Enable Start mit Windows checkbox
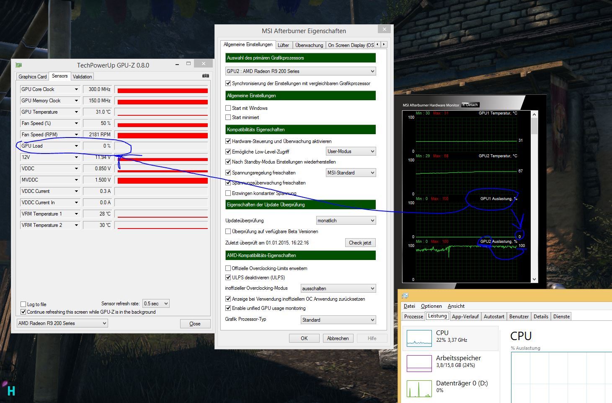 tap(228, 108)
